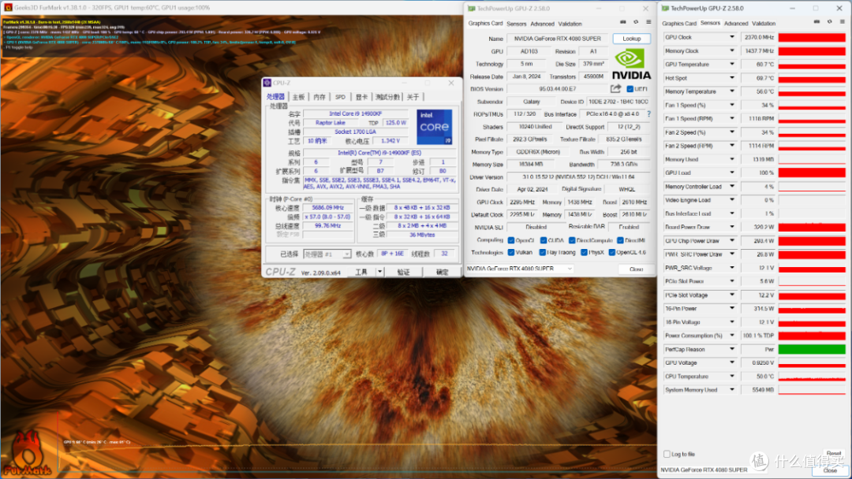Click refresh icon in the Graphics Card GPU-Z window
This screenshot has height=479, width=852.
pos(636,22)
